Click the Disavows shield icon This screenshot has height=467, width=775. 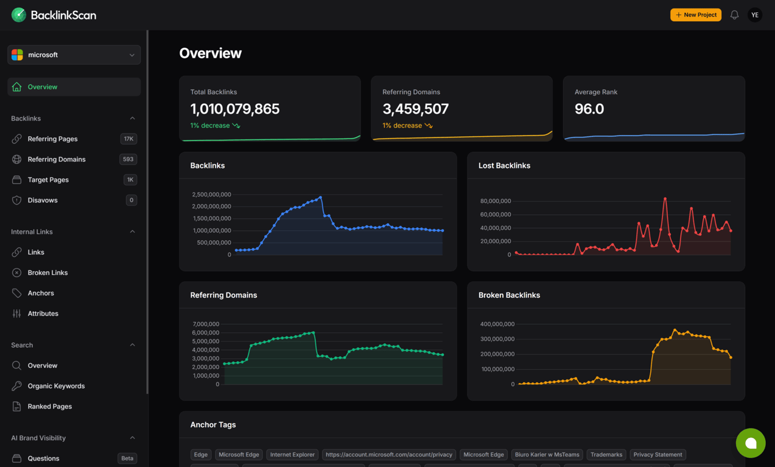pyautogui.click(x=17, y=200)
